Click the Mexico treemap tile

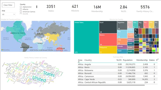[108, 39]
